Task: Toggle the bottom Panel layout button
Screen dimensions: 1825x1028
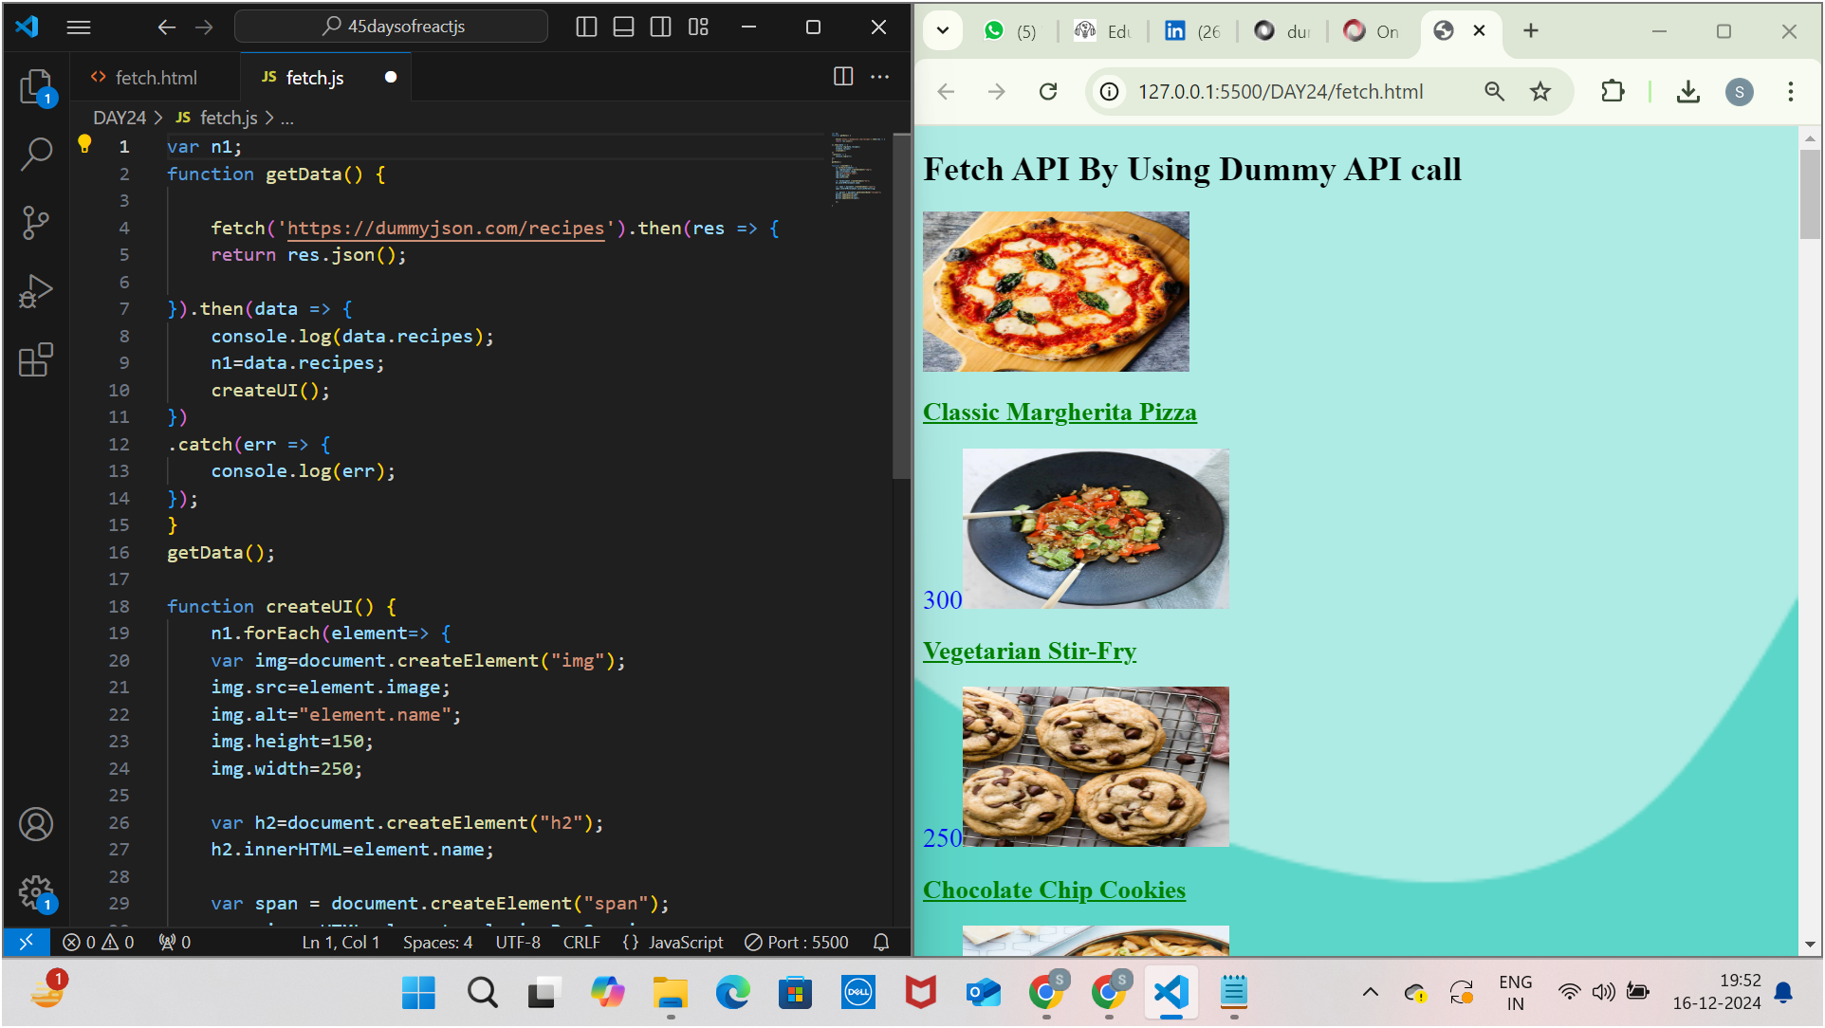Action: coord(623,27)
